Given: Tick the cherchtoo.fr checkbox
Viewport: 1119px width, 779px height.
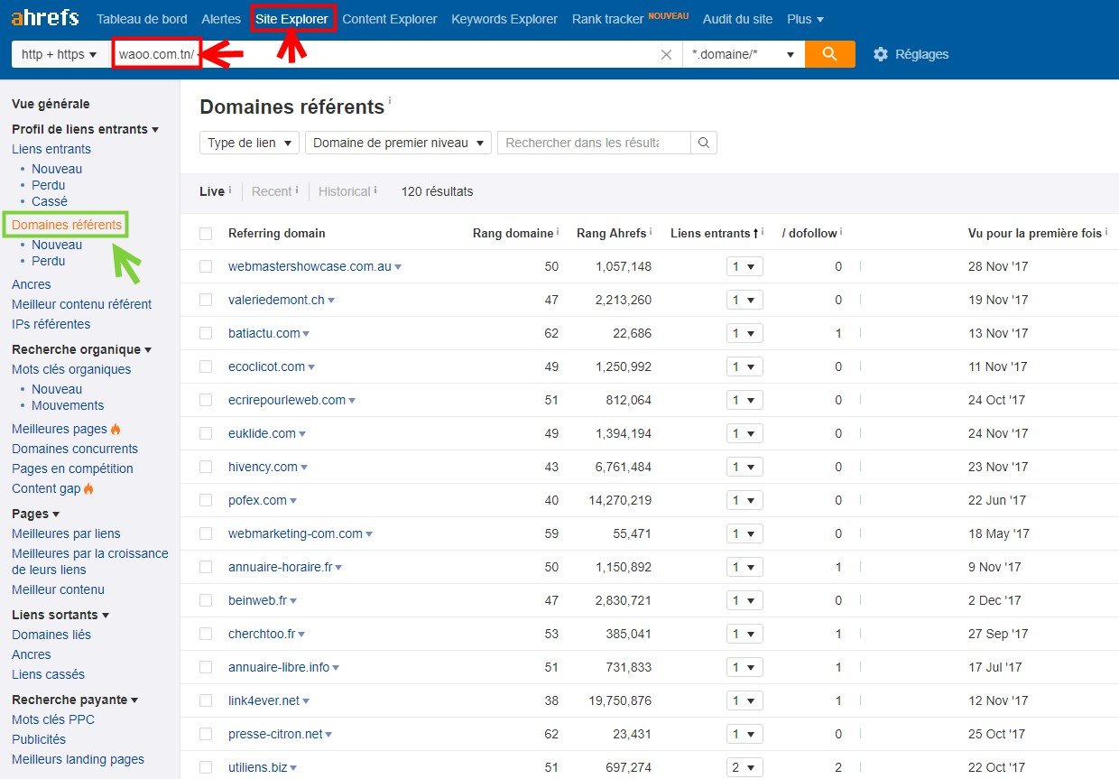Looking at the screenshot, I should point(206,634).
